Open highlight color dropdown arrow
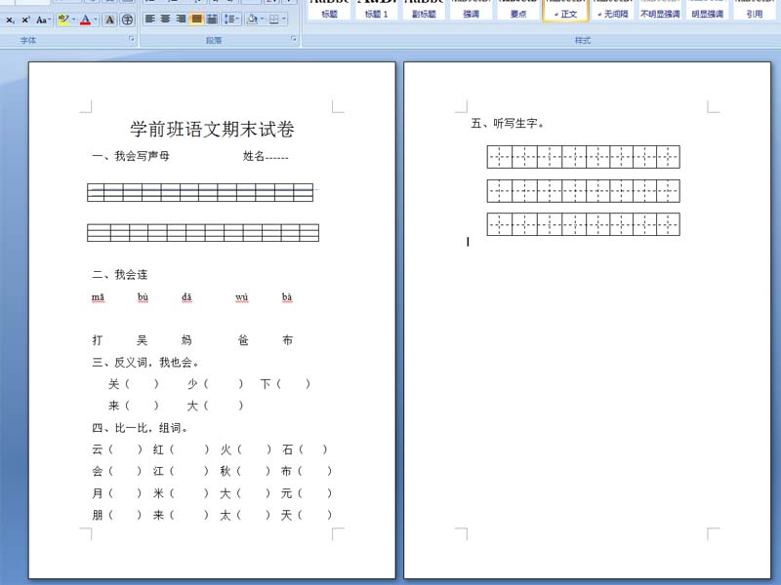This screenshot has height=585, width=781. pyautogui.click(x=74, y=19)
